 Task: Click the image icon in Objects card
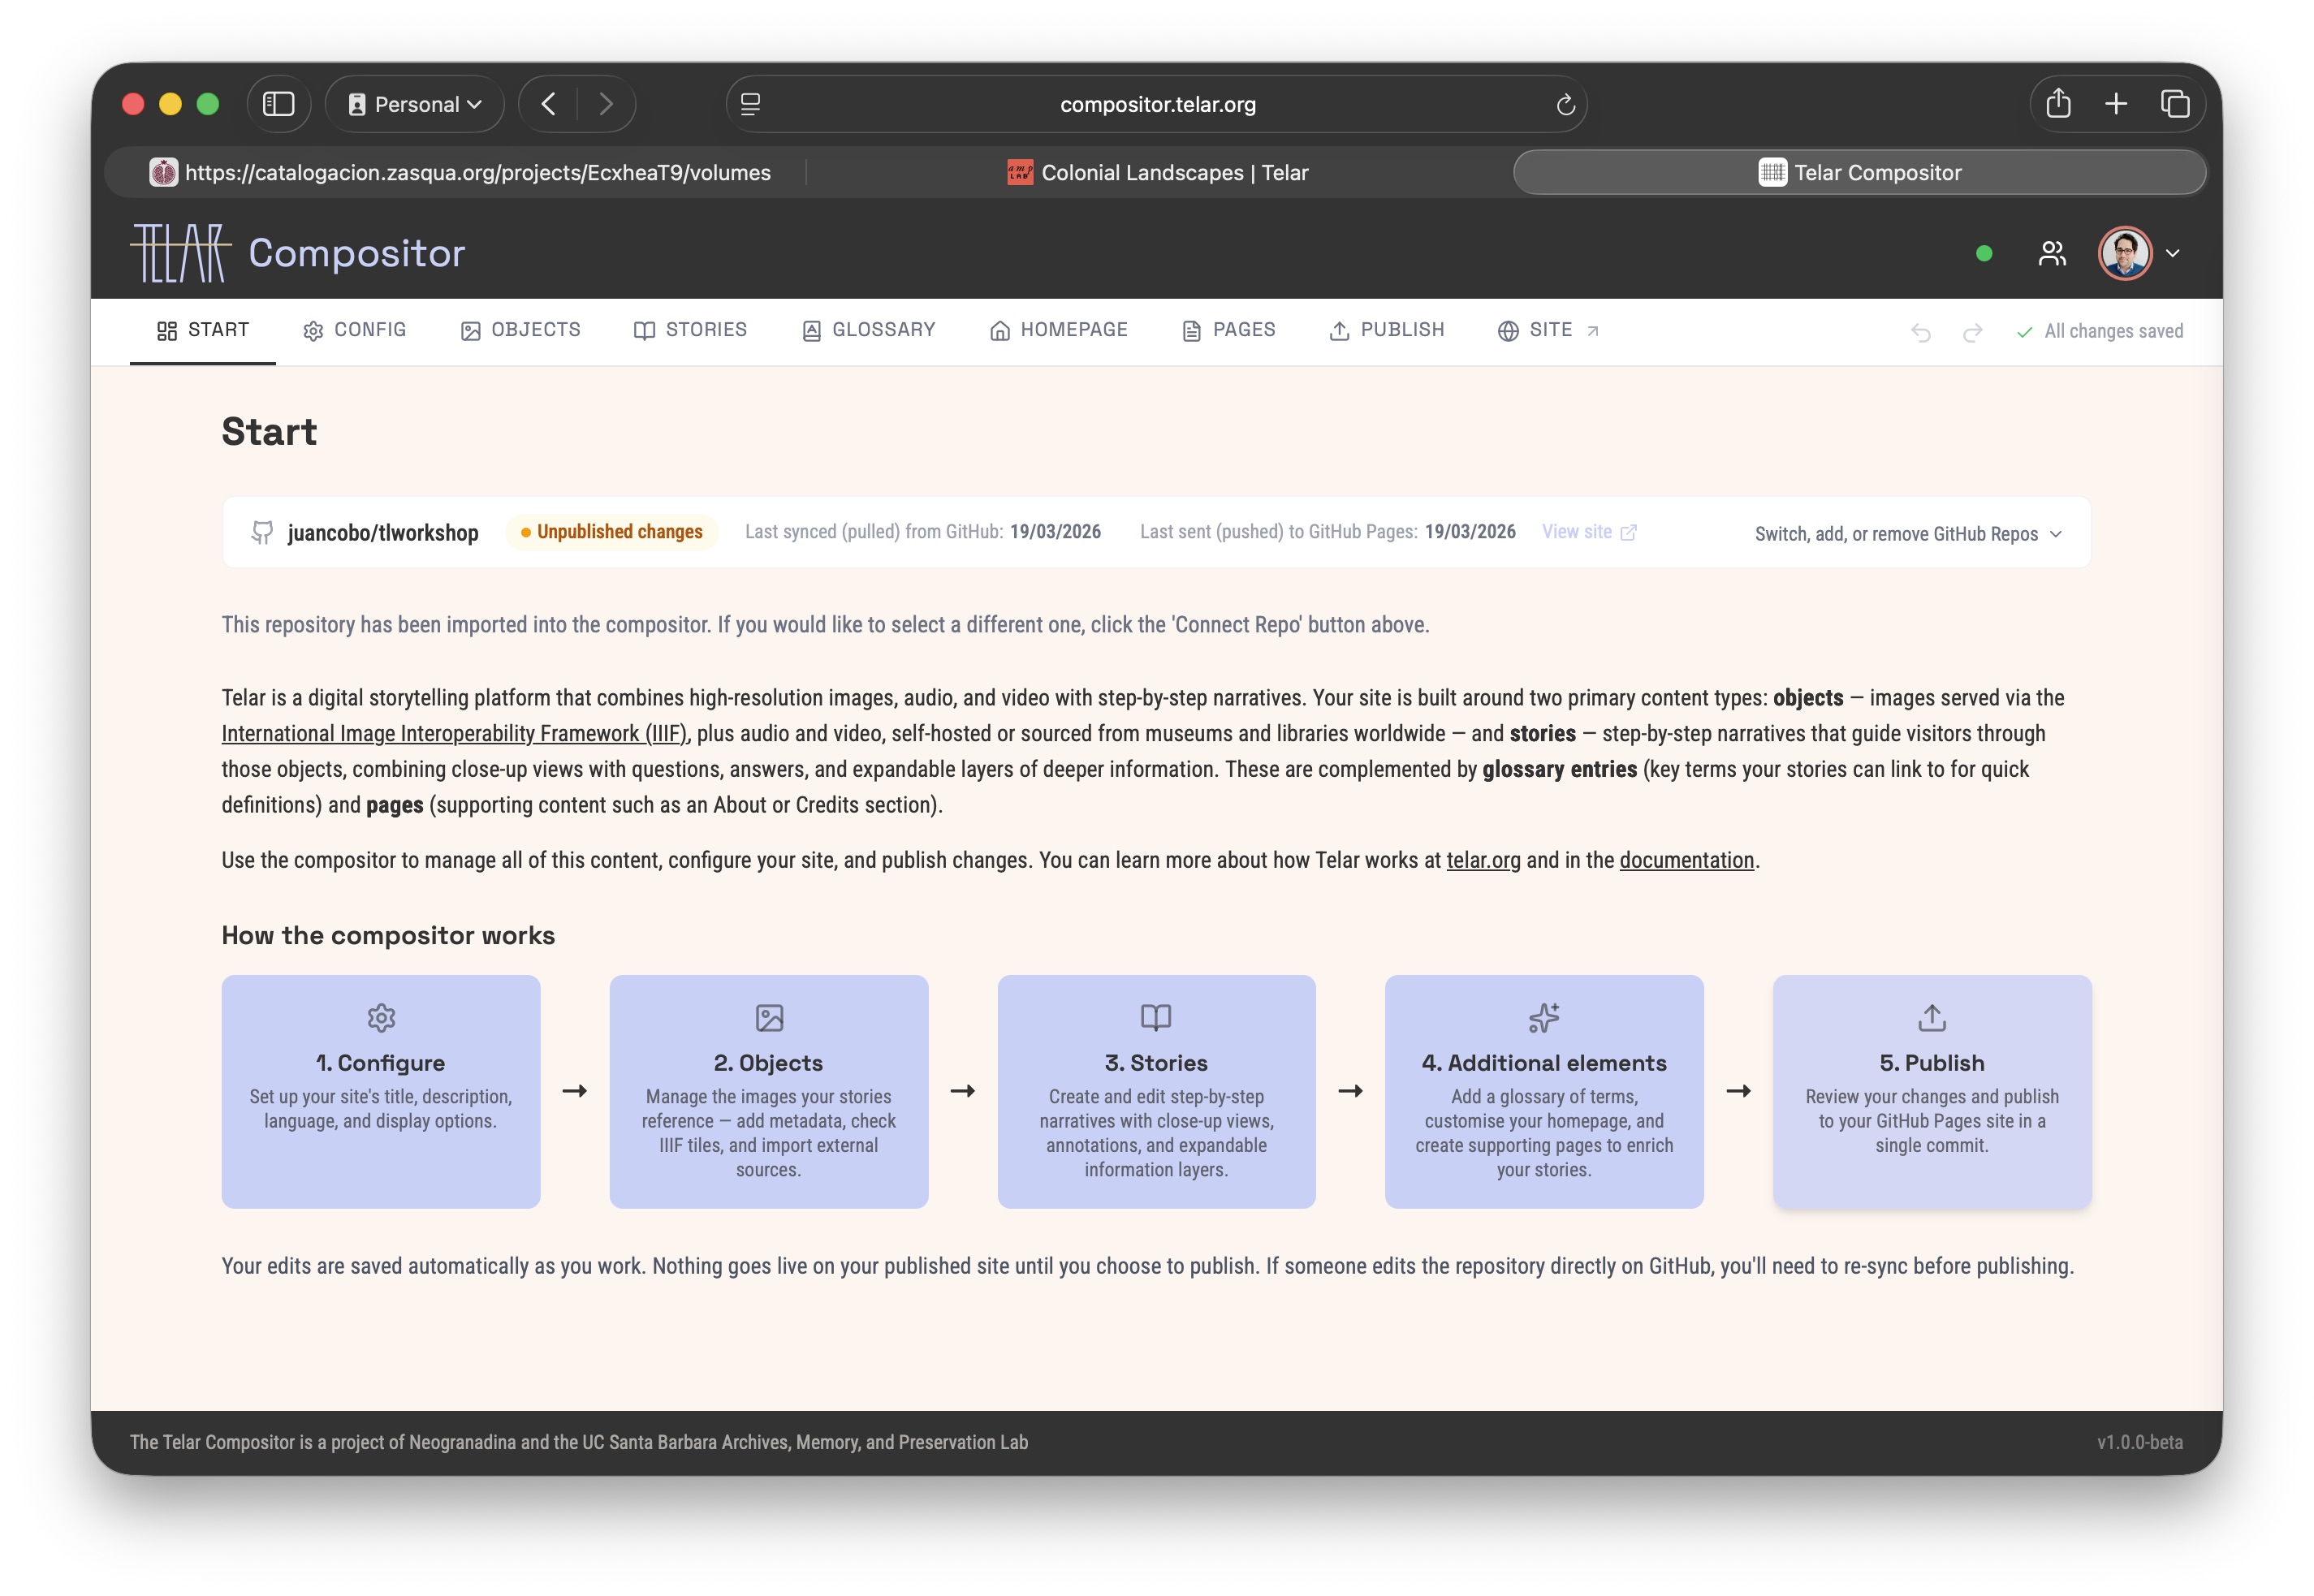[x=769, y=1018]
